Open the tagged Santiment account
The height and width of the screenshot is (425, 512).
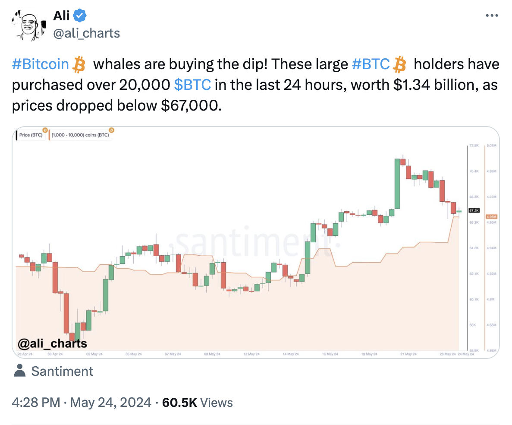[62, 371]
